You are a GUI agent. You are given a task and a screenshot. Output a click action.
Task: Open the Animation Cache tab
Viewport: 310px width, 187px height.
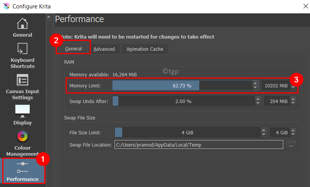pos(145,49)
